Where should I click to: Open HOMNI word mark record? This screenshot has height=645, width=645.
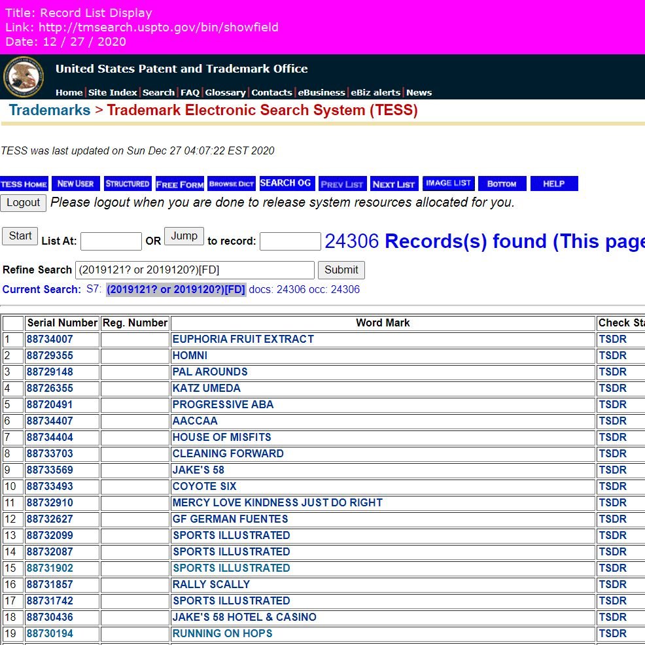[190, 355]
